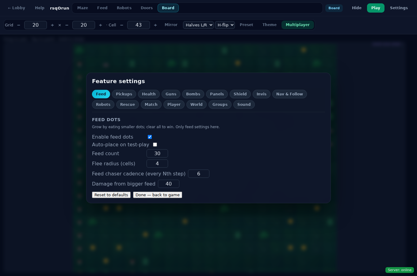
Task: Select the Match settings category
Action: tap(151, 105)
